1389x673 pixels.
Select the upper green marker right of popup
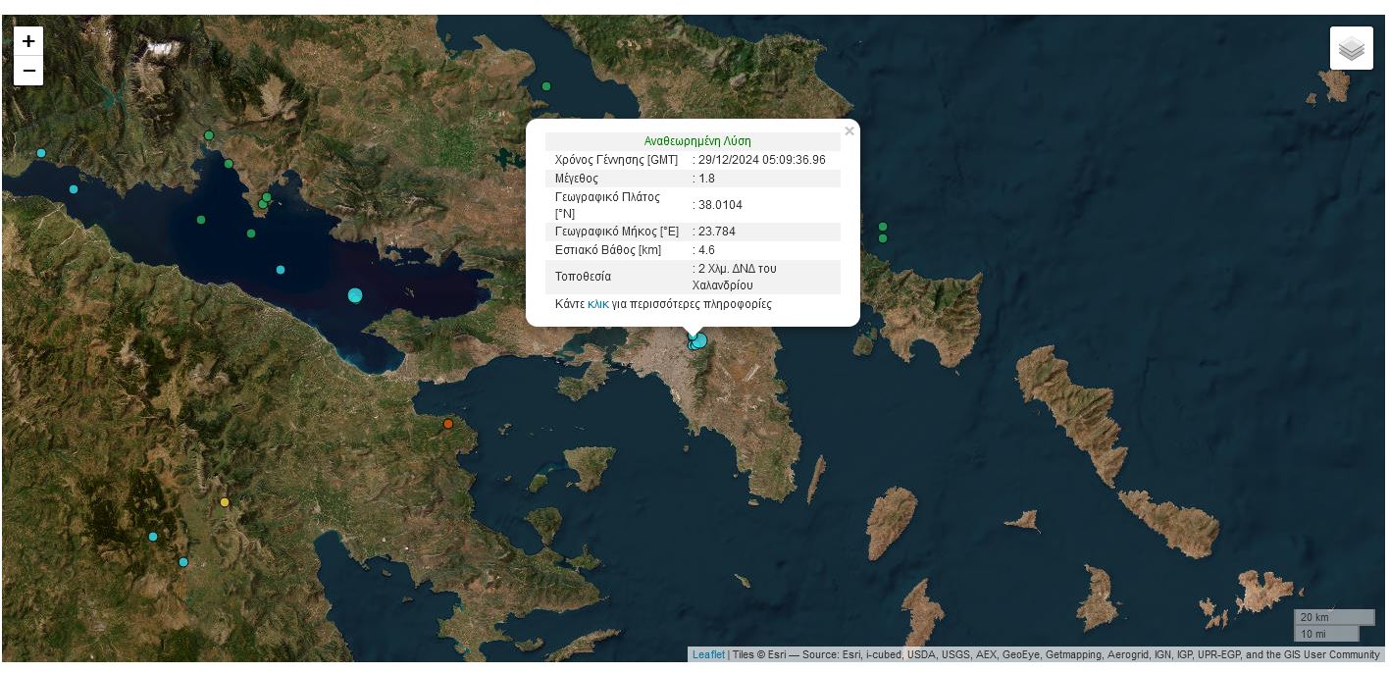(x=883, y=227)
